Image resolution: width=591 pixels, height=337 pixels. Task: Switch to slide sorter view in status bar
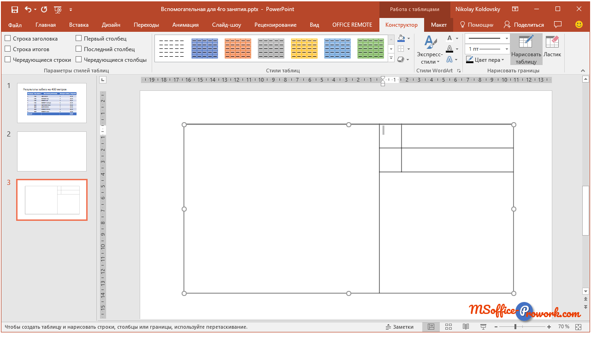448,327
